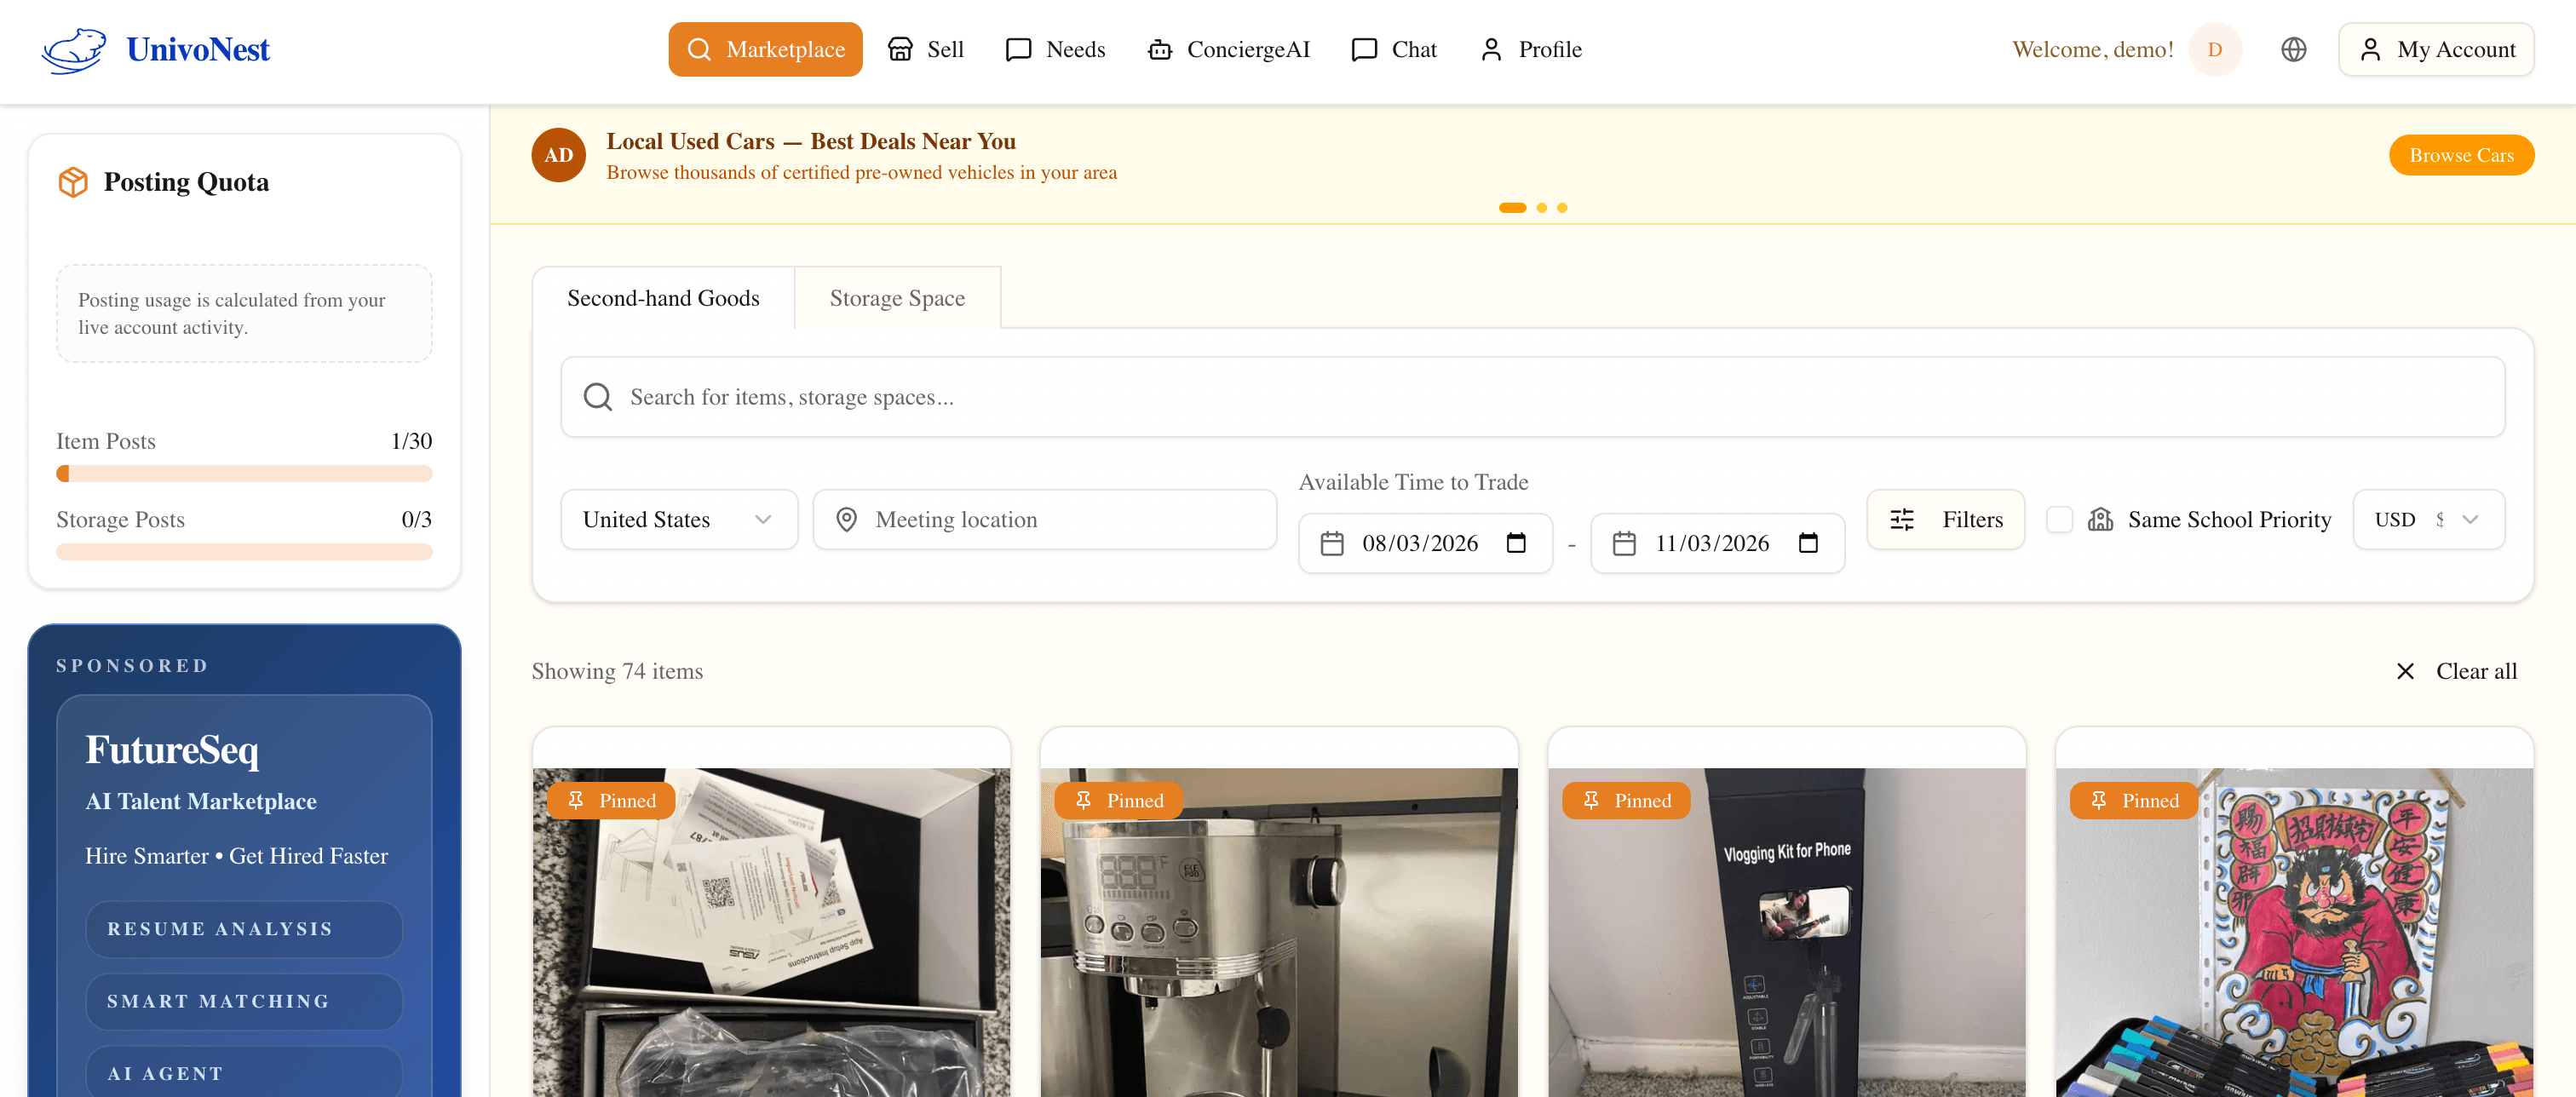Click the FutureSeq sponsored title
This screenshot has height=1097, width=2576.
172,750
